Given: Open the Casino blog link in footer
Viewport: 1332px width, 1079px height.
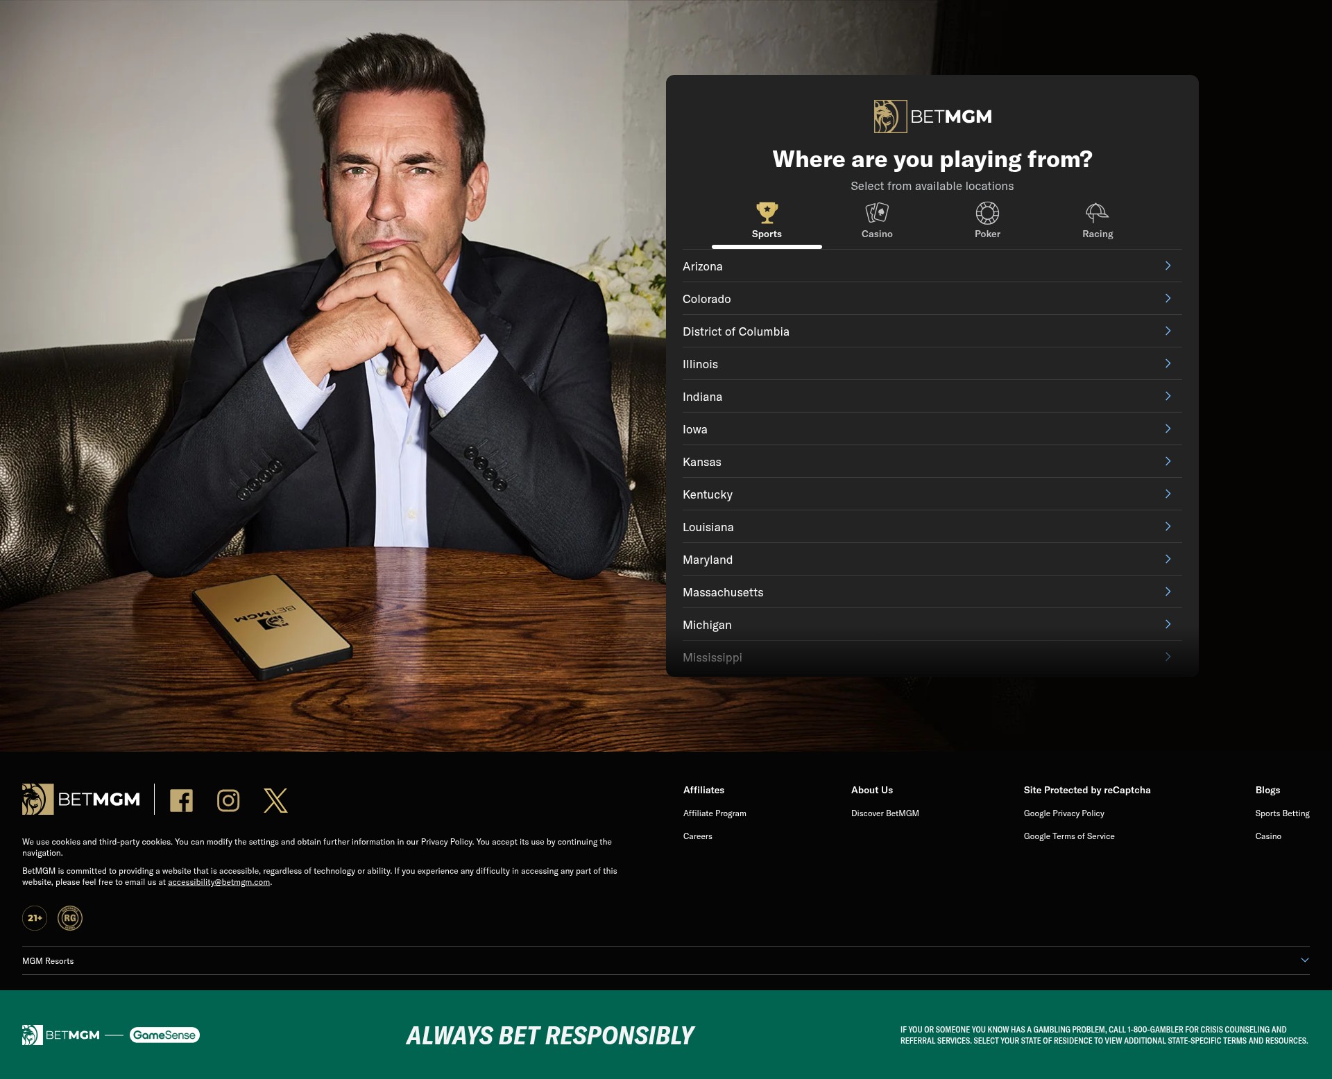Looking at the screenshot, I should [x=1268, y=836].
